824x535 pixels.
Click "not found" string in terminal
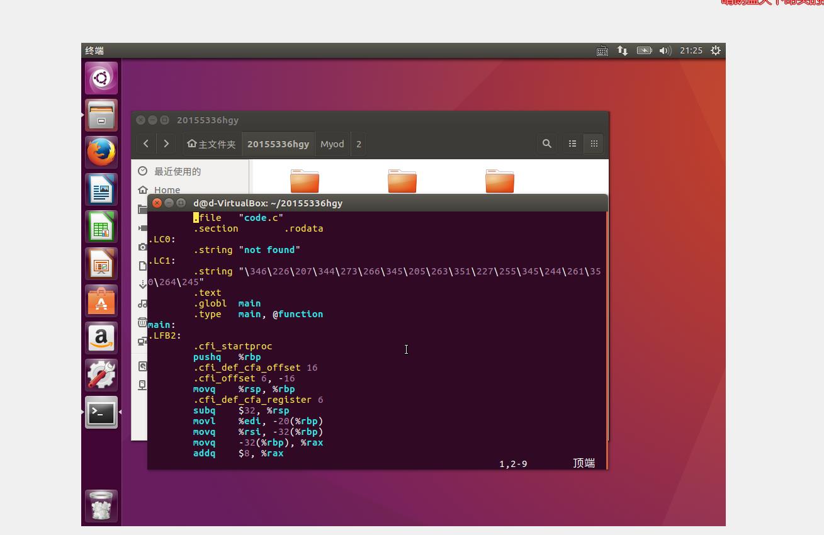click(x=269, y=250)
